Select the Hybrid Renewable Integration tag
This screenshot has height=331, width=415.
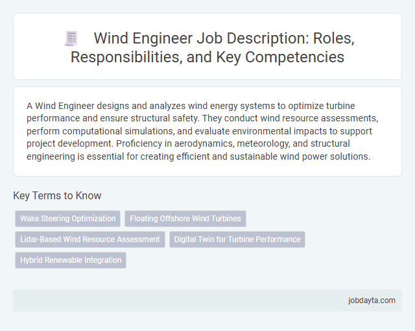71,260
